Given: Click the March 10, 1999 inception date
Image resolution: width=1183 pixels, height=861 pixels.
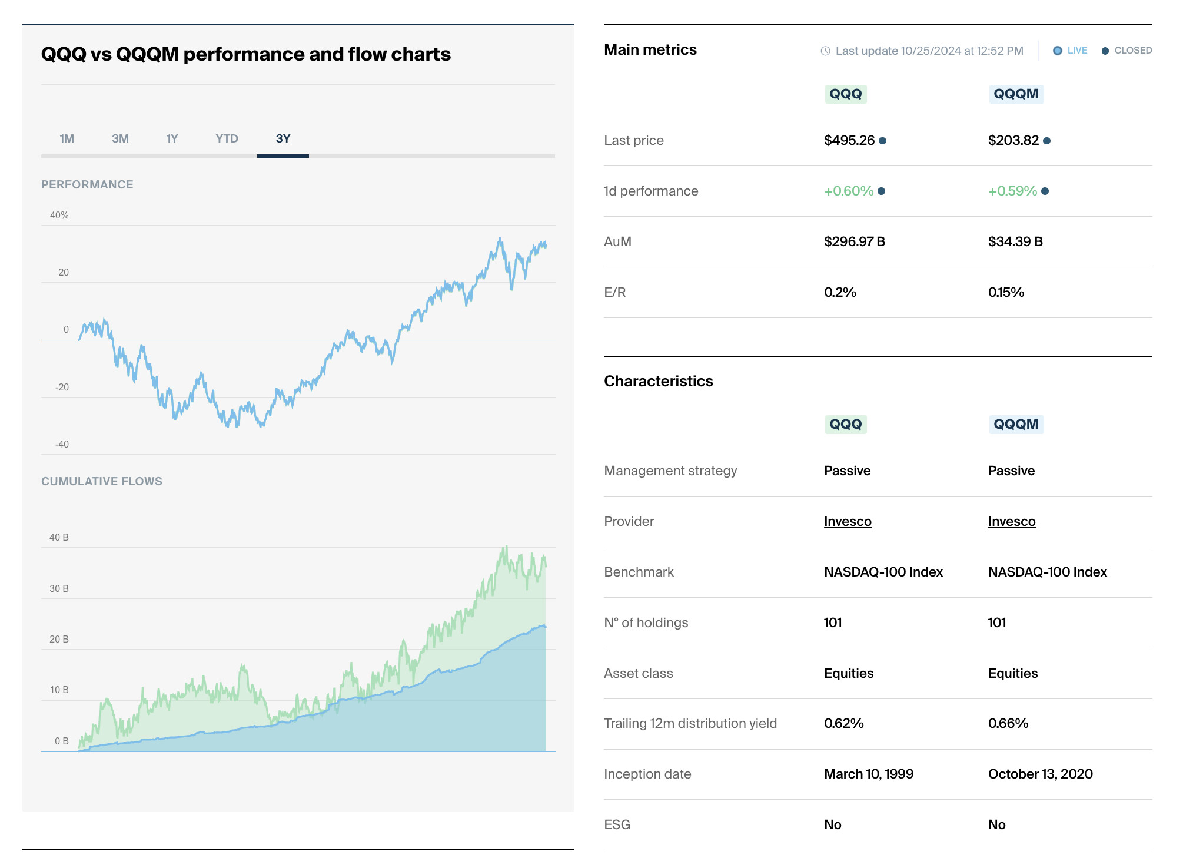Looking at the screenshot, I should pos(869,774).
